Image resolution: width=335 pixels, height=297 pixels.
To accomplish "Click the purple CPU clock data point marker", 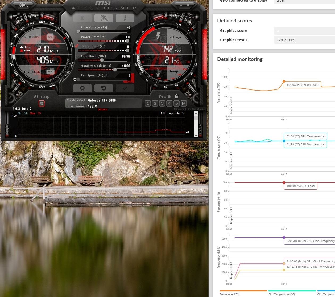I will point(284,237).
